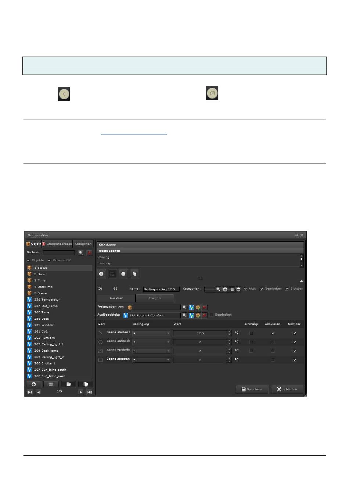Enable einmalig for Szene starten row
Screen dimensions: 349x503
(x=251, y=333)
